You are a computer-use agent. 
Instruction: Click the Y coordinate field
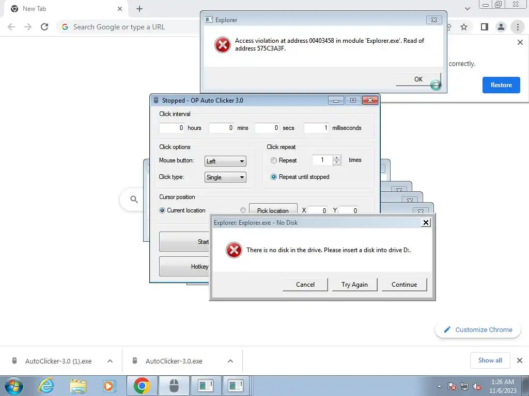pos(348,210)
